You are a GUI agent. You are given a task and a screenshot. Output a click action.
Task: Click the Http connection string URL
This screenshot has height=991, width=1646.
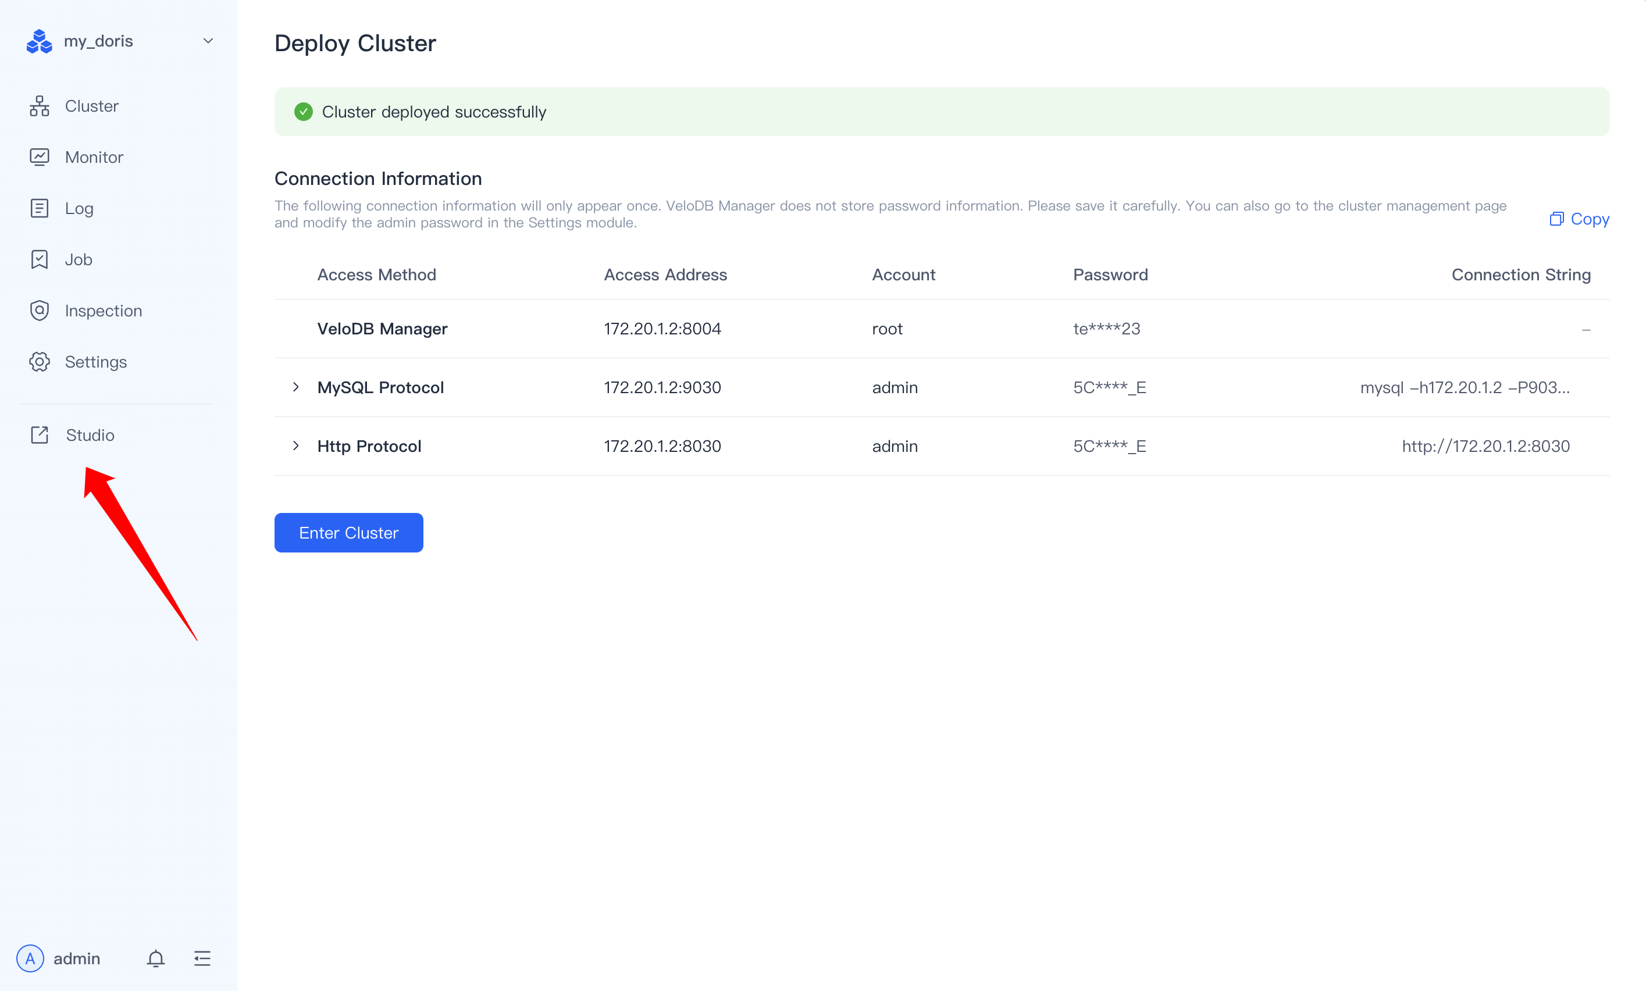[1485, 446]
